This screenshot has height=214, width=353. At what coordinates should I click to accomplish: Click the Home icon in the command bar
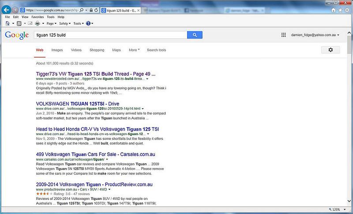[x=8, y=23]
